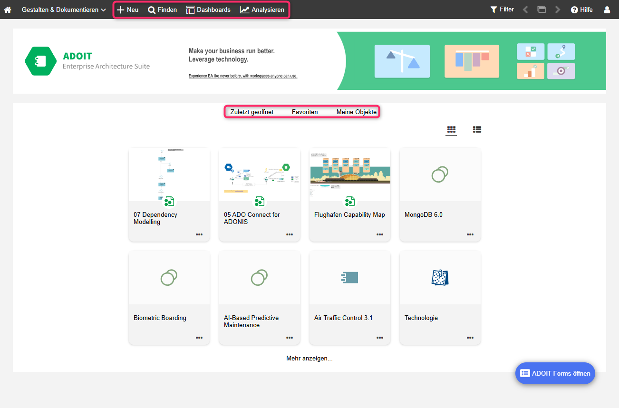This screenshot has width=619, height=408.
Task: Open the 05 ADO Connect for ADONIS thumbnail
Action: click(260, 175)
